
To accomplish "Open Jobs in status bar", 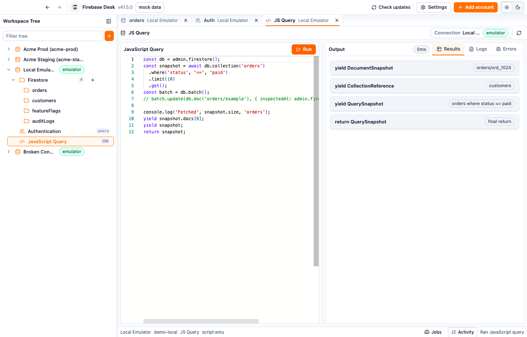I will (433, 332).
